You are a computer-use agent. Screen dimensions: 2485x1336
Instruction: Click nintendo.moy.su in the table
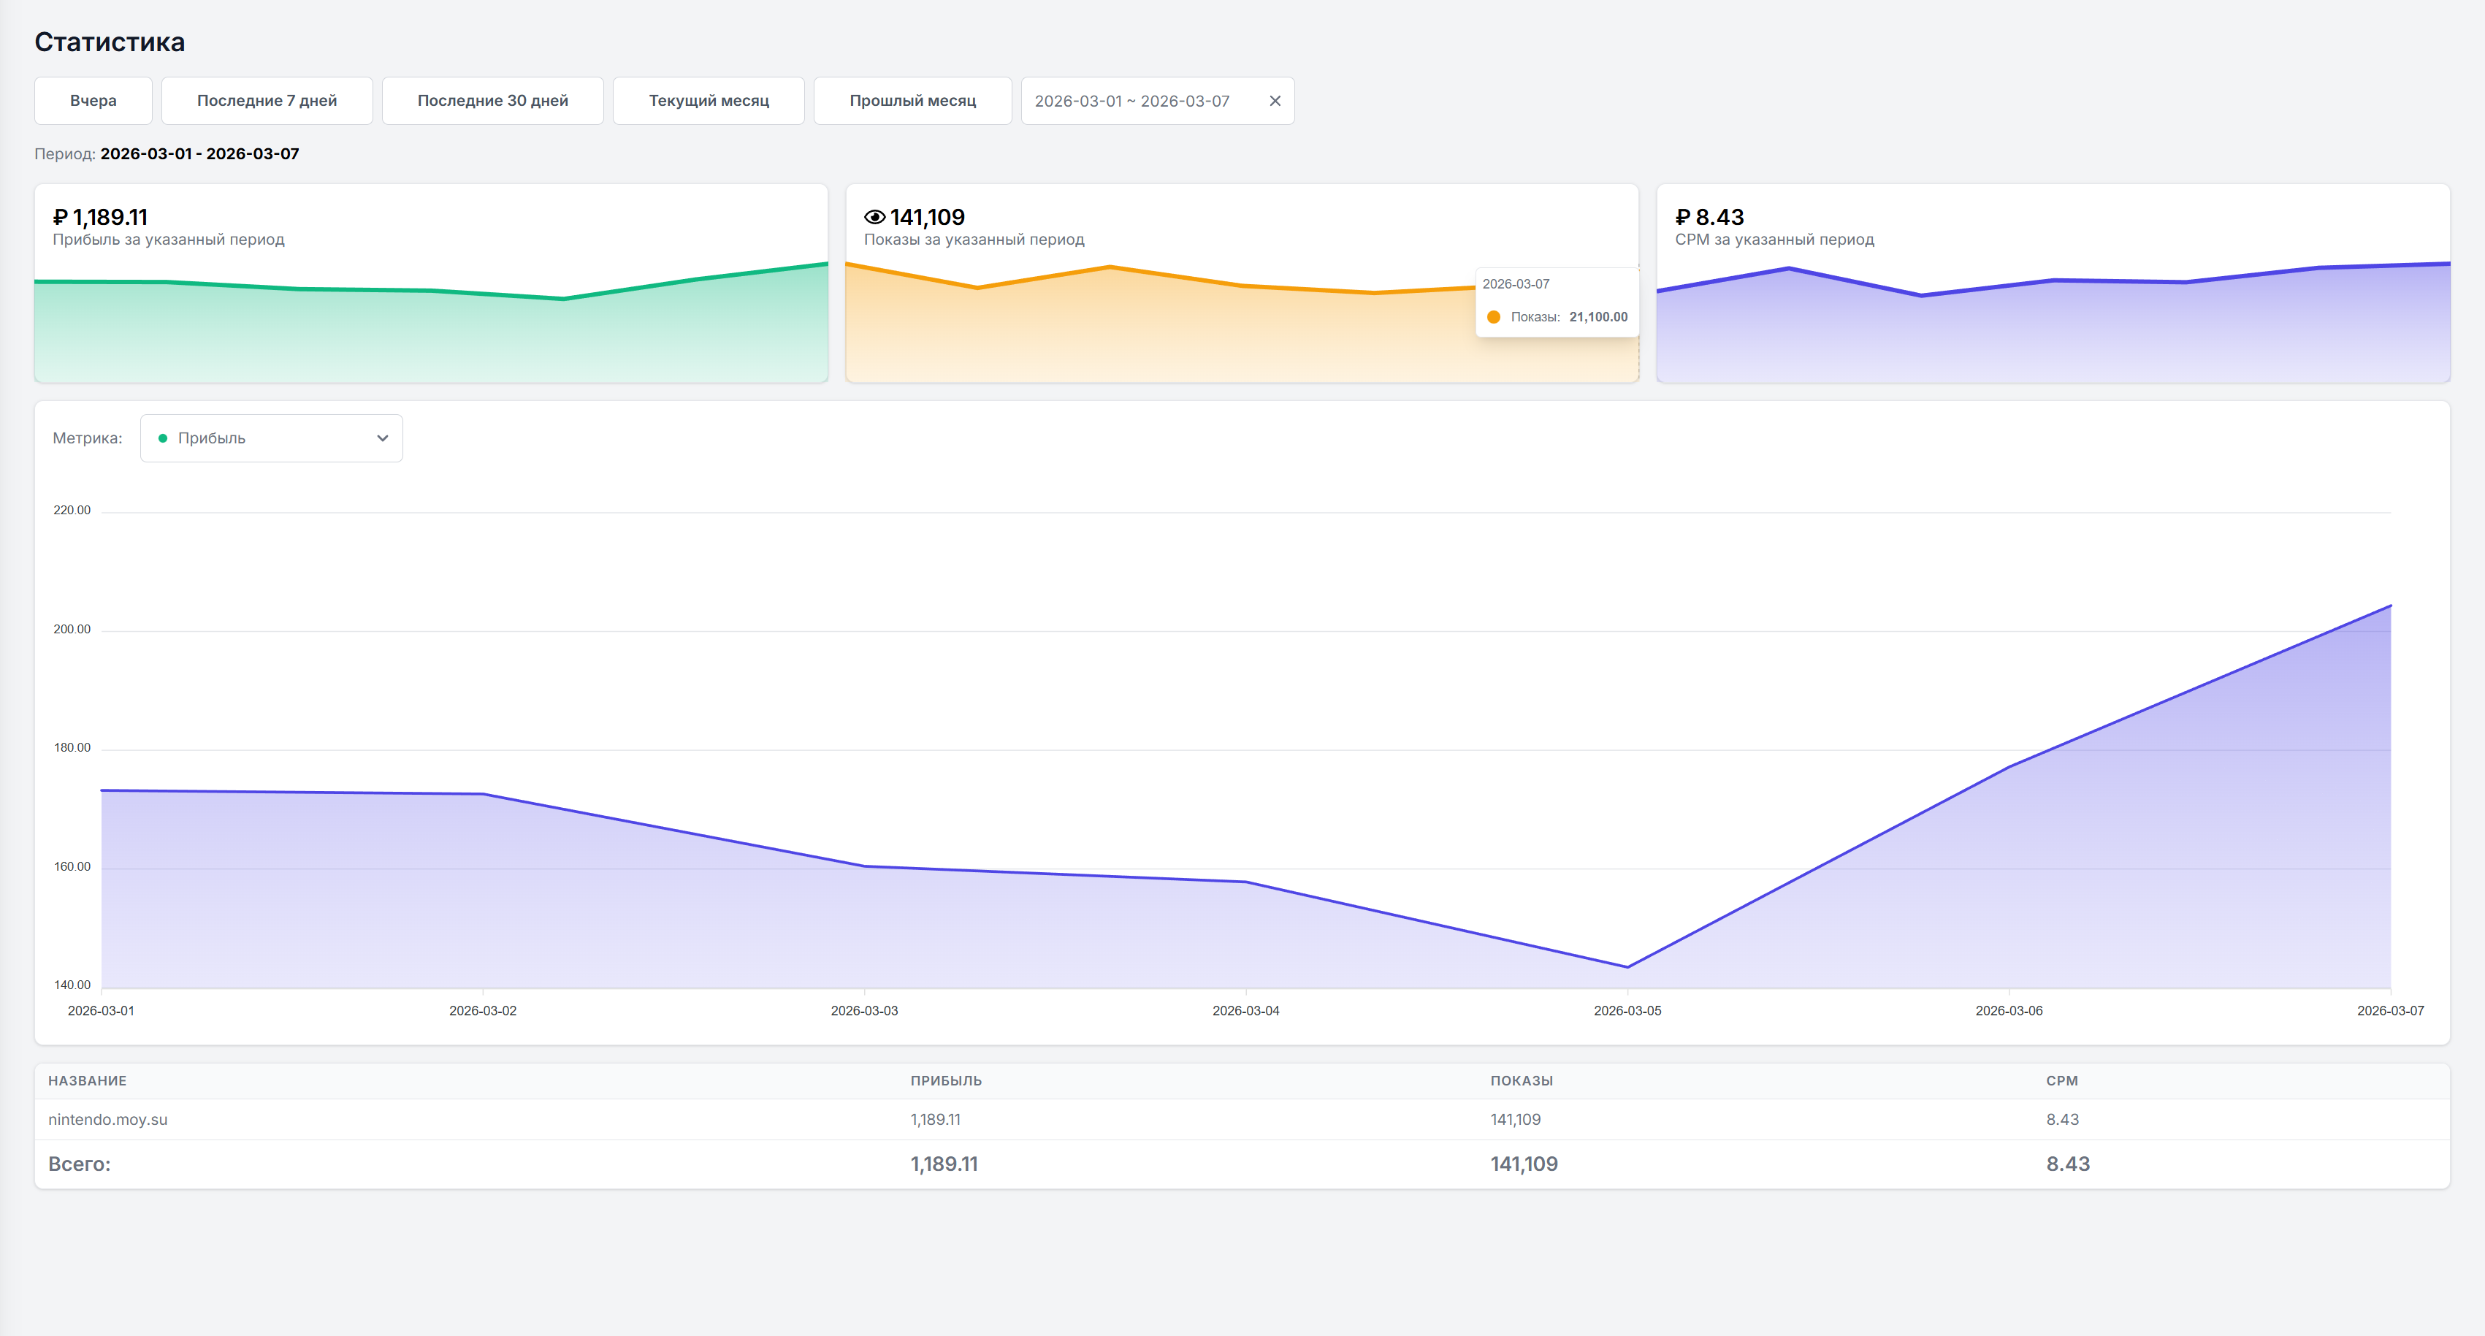[x=108, y=1120]
